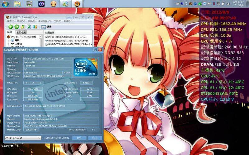Open the 說明(H) menu

[x=68, y=21]
